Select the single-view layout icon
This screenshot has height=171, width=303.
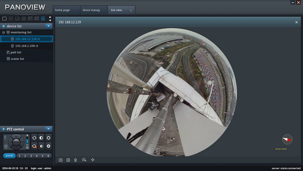pos(5,19)
